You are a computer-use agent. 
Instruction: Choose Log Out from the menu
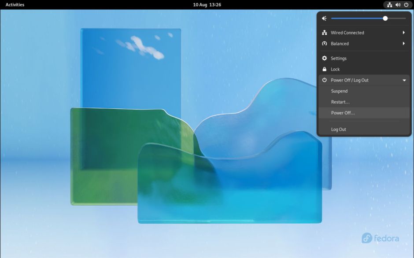[x=339, y=129]
